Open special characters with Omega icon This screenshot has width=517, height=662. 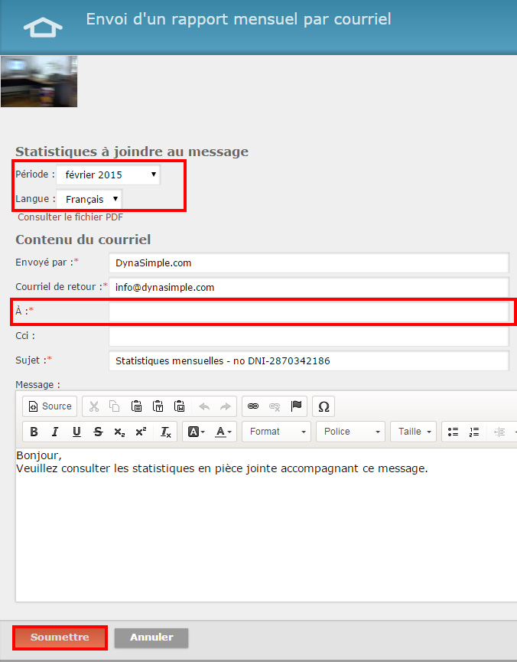click(x=324, y=406)
